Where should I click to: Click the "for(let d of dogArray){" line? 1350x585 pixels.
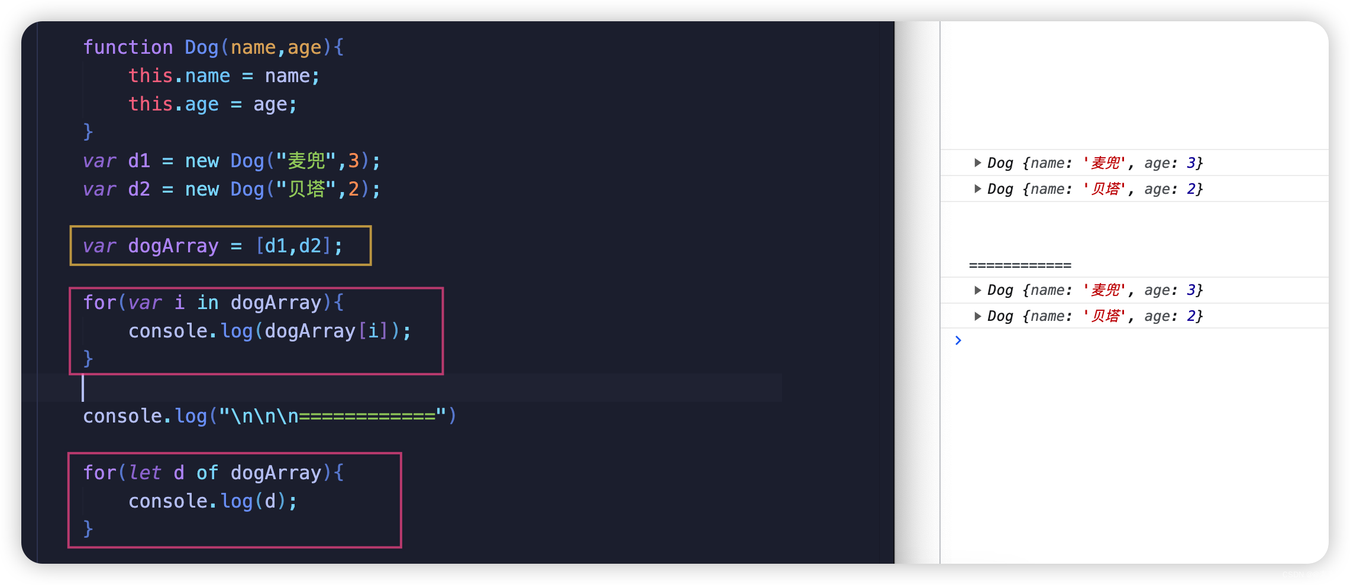pos(213,473)
